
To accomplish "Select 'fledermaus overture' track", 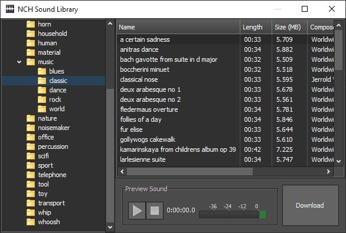I will click(225, 109).
